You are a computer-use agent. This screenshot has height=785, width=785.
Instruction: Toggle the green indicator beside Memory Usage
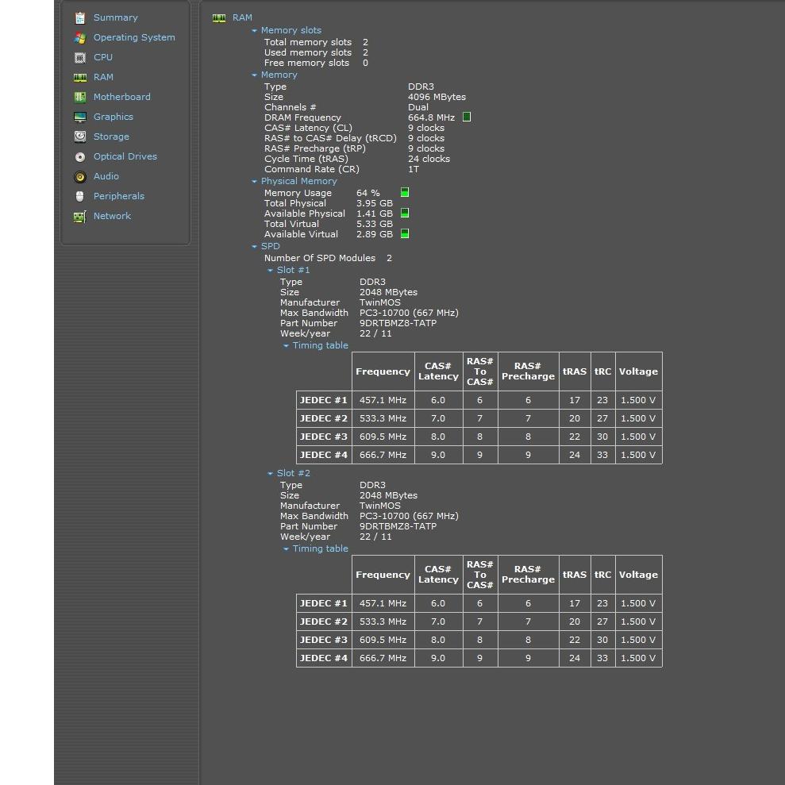[x=405, y=193]
